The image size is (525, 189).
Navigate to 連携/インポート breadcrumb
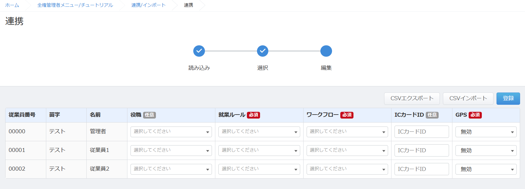tap(148, 5)
